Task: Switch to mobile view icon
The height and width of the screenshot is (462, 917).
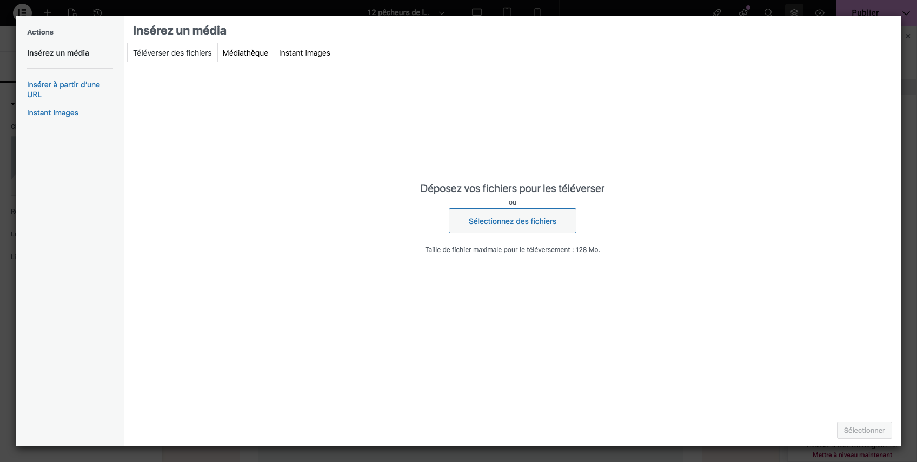Action: [x=537, y=12]
